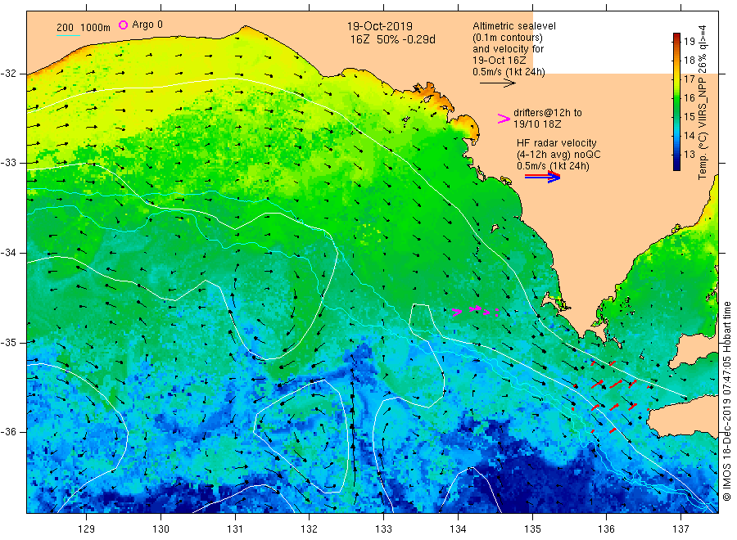Click the "19/10 18Z" drifter time text
This screenshot has width=737, height=540.
click(x=537, y=124)
